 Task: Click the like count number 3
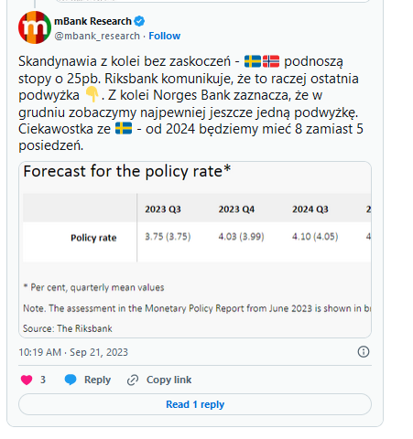(43, 380)
